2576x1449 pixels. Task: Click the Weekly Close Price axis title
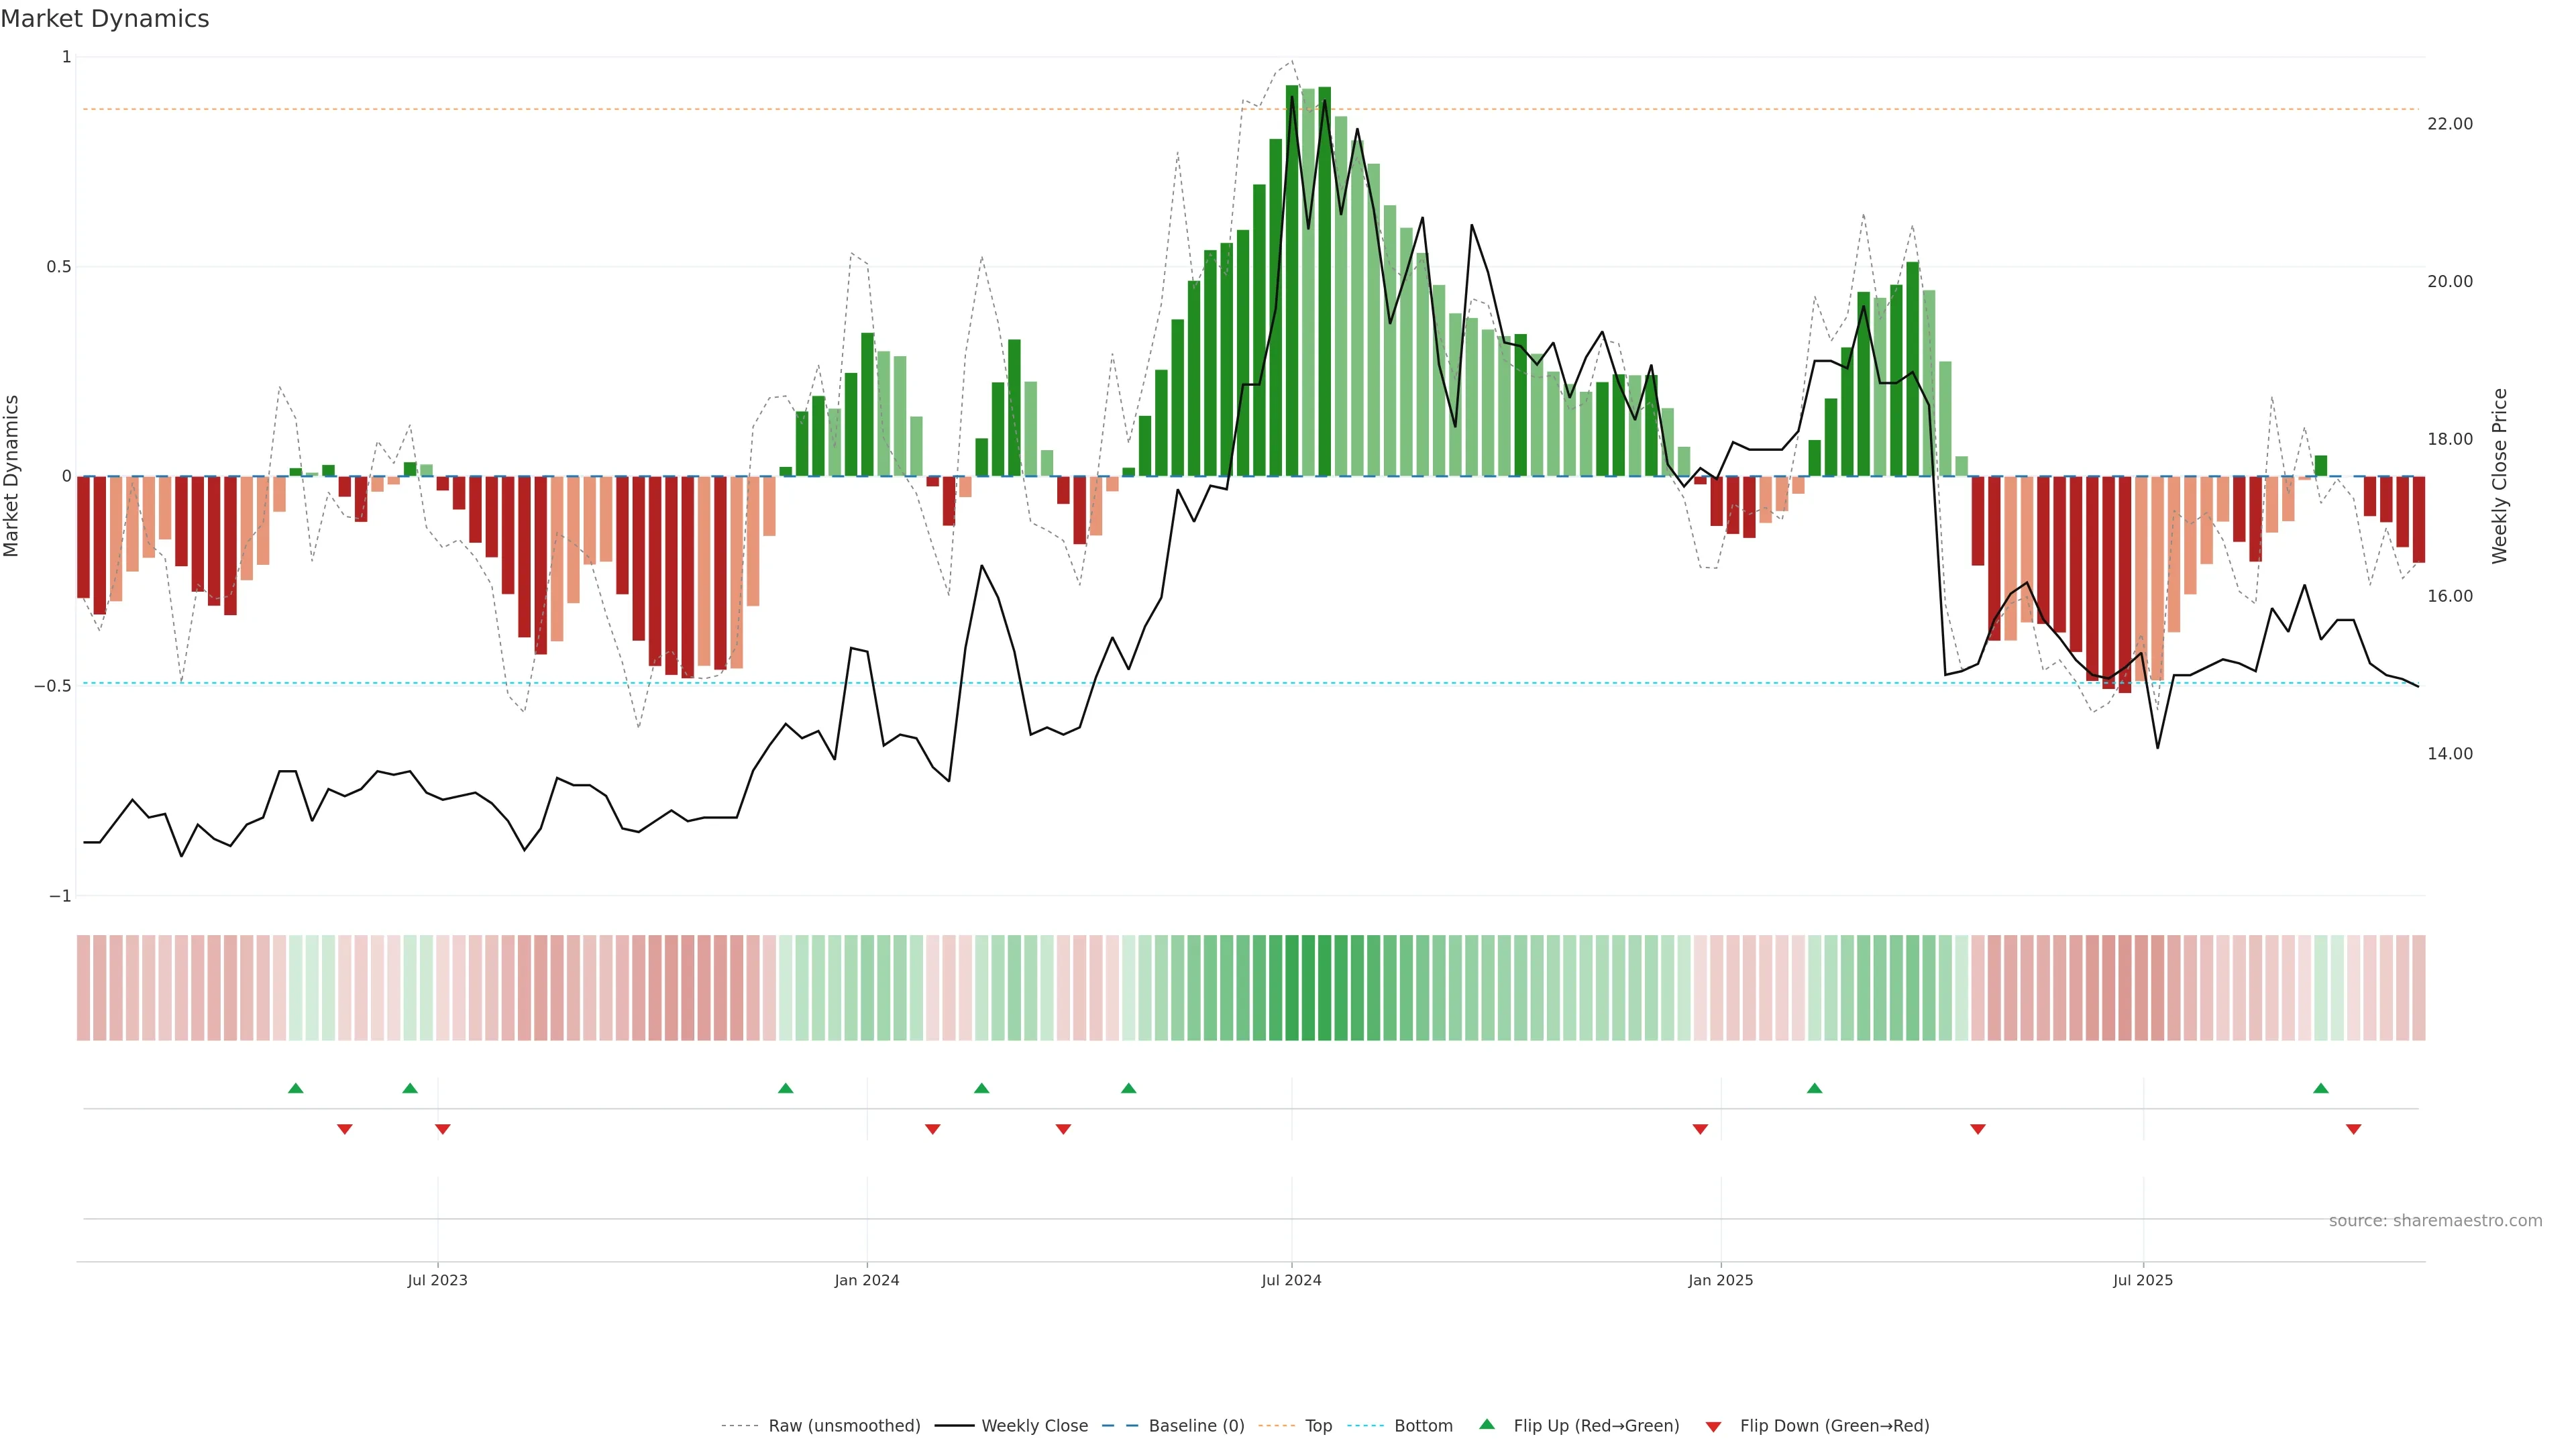click(x=2499, y=476)
